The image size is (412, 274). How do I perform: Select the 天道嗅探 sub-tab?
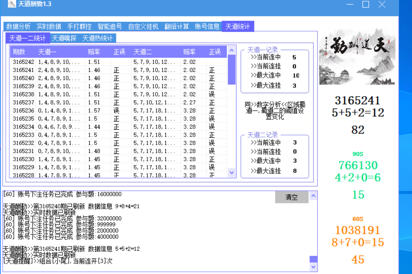point(64,38)
